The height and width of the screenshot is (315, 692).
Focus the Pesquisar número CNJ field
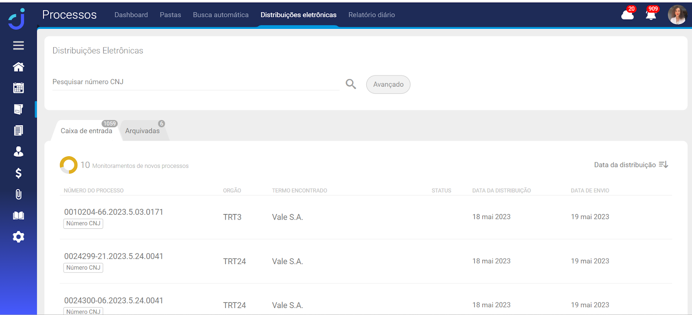195,82
